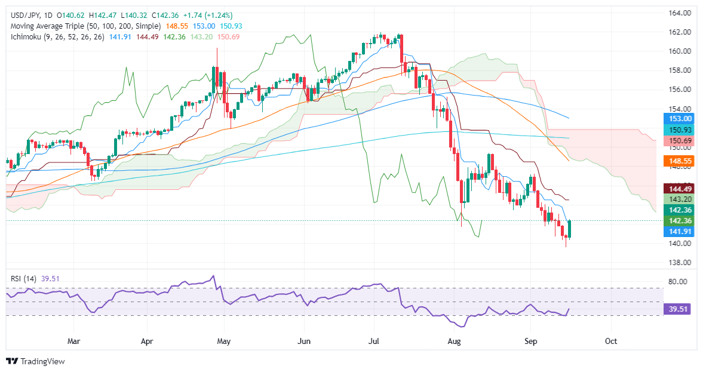The width and height of the screenshot is (703, 372).
Task: Click the TradingView logo icon
Action: pos(13,361)
